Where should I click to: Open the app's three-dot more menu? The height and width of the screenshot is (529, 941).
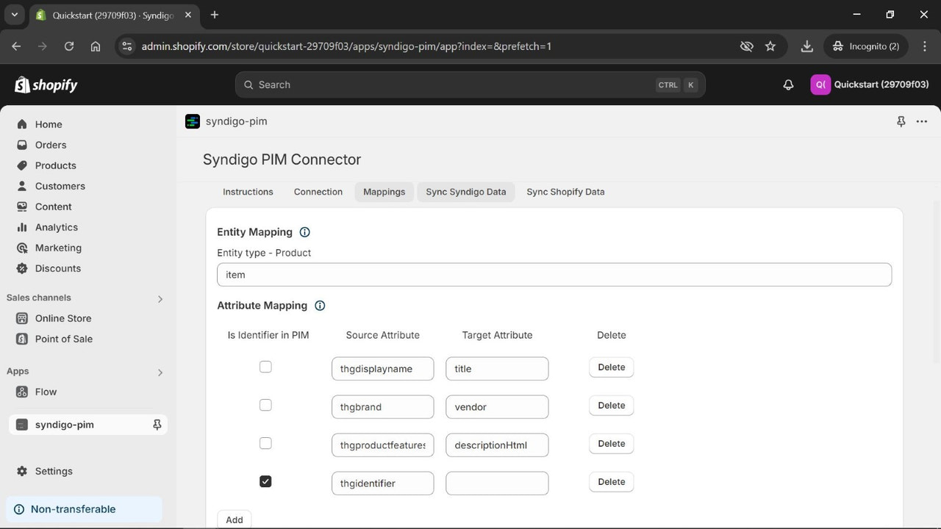tap(921, 121)
